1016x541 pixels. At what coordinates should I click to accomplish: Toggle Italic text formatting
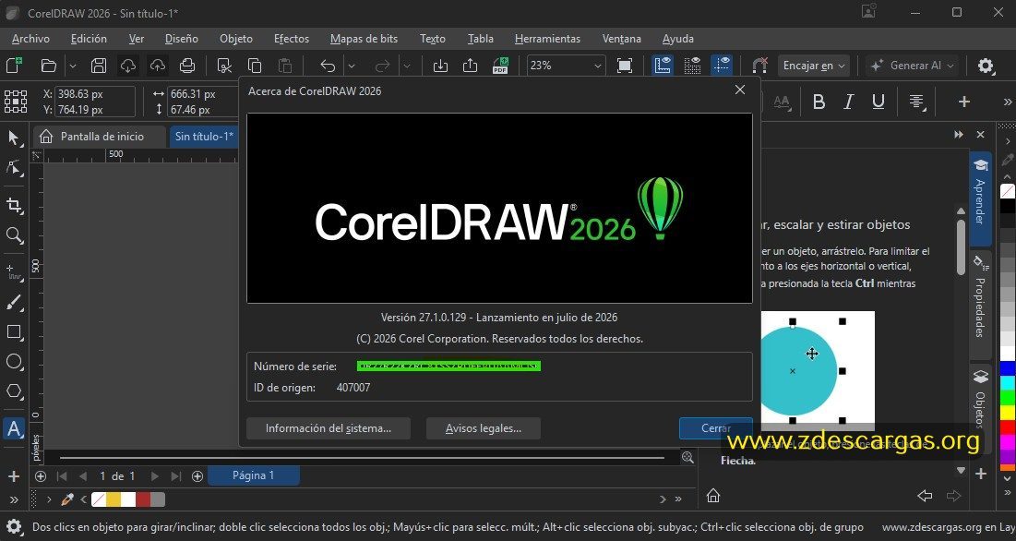coord(849,102)
